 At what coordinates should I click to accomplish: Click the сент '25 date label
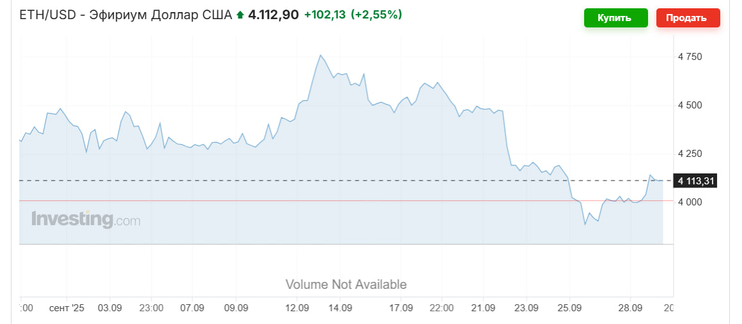click(x=66, y=307)
